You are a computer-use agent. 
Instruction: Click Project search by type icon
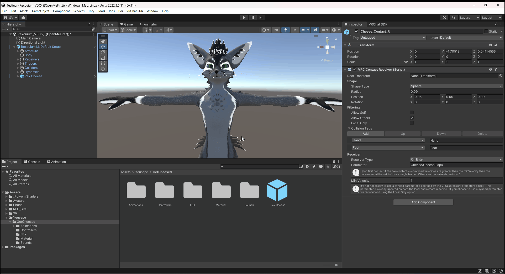pyautogui.click(x=307, y=167)
